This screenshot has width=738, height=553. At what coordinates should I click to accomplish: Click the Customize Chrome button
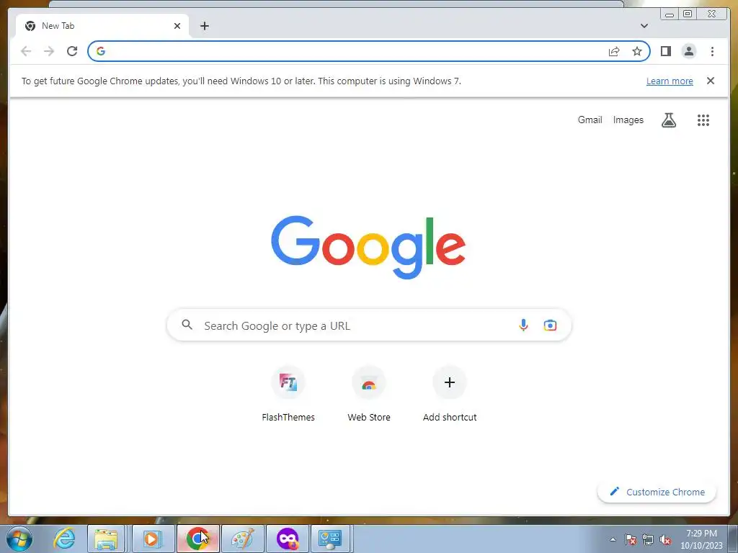point(657,492)
